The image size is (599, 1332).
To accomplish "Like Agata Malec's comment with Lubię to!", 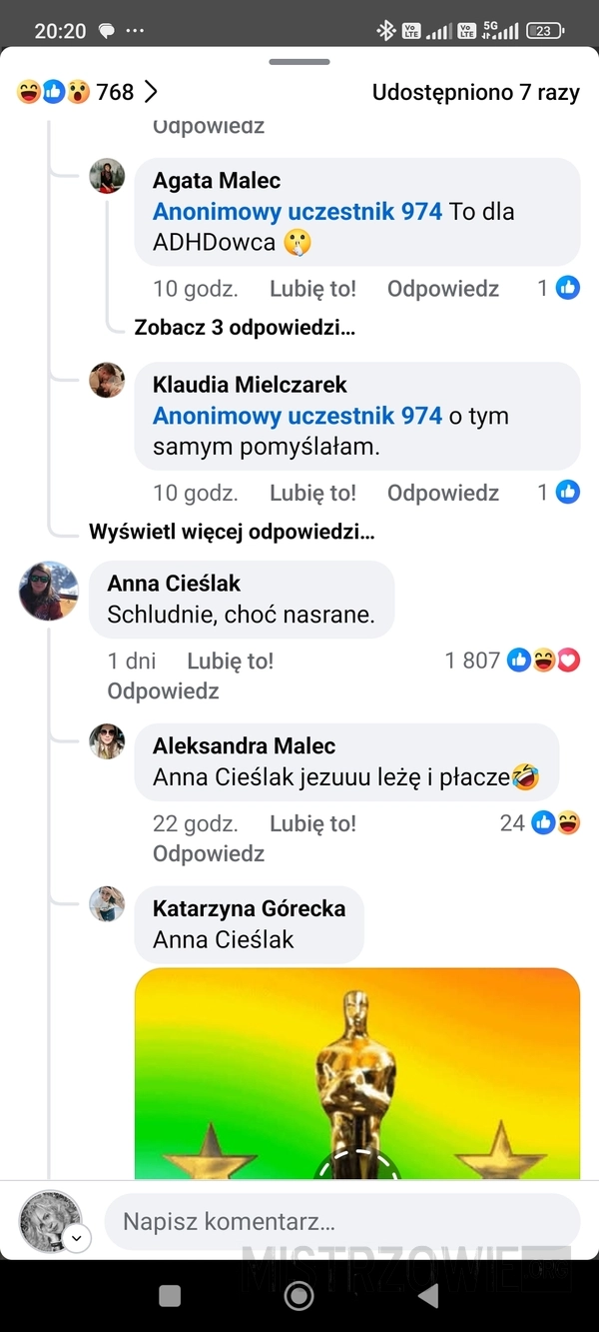I will click(x=312, y=289).
